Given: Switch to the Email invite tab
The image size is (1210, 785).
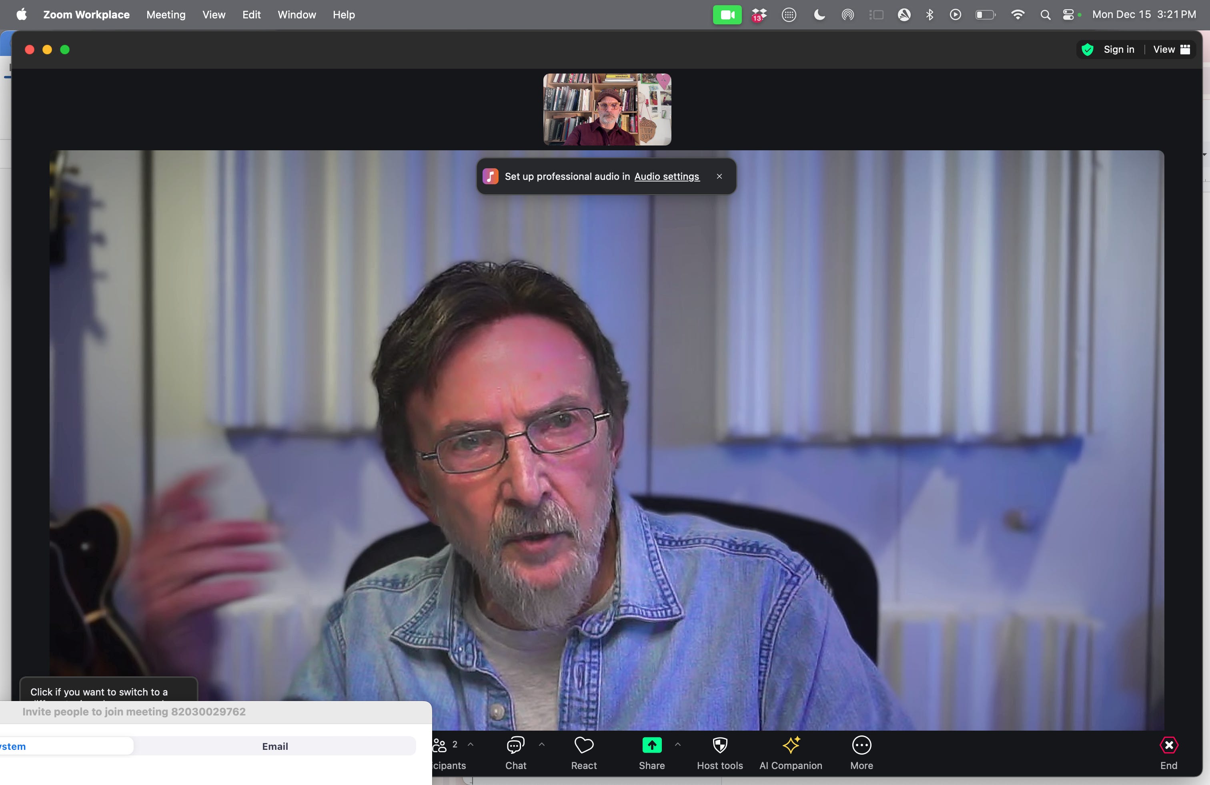Looking at the screenshot, I should click(x=275, y=746).
